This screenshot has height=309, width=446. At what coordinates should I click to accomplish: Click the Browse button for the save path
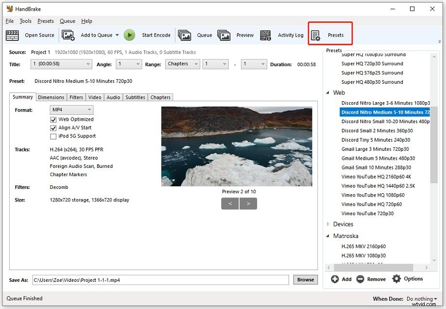pyautogui.click(x=305, y=279)
